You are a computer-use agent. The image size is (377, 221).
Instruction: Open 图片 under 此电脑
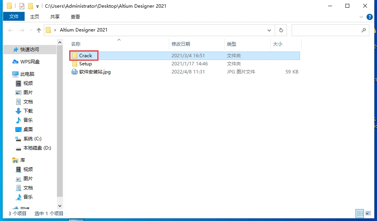28,93
